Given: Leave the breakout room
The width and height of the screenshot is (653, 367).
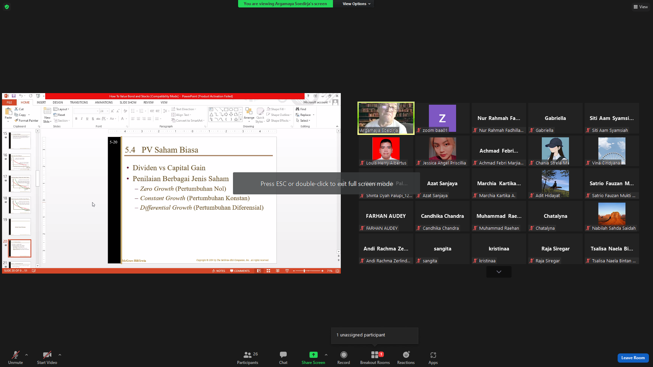Looking at the screenshot, I should tap(633, 358).
